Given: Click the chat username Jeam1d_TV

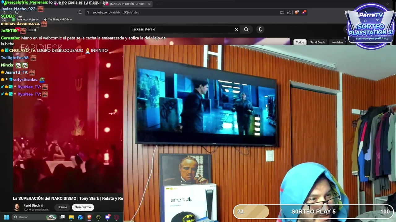Looking at the screenshot, I should tap(16, 72).
